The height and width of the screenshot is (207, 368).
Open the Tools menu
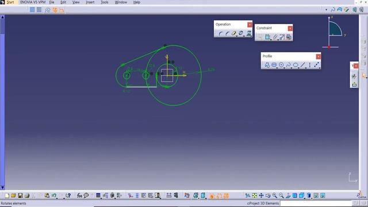pyautogui.click(x=105, y=2)
